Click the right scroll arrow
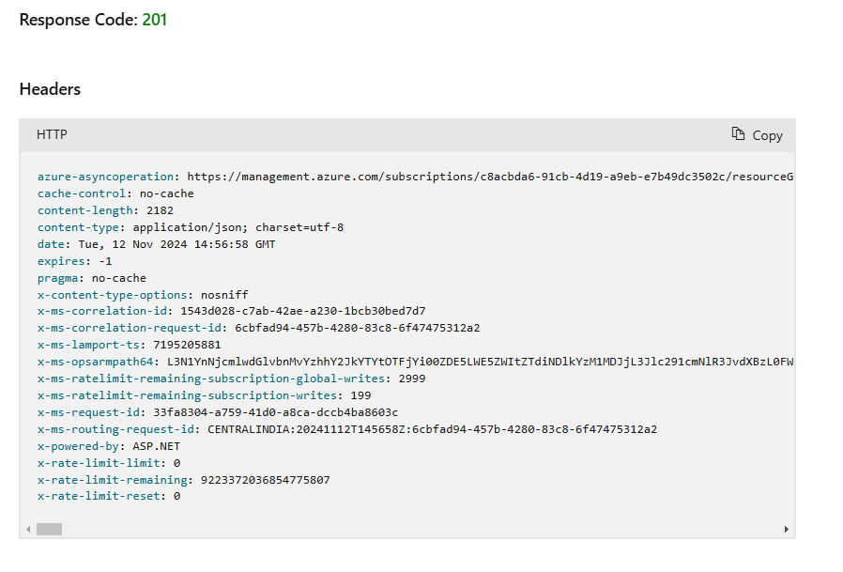Screen dimensions: 843x572 pos(789,528)
